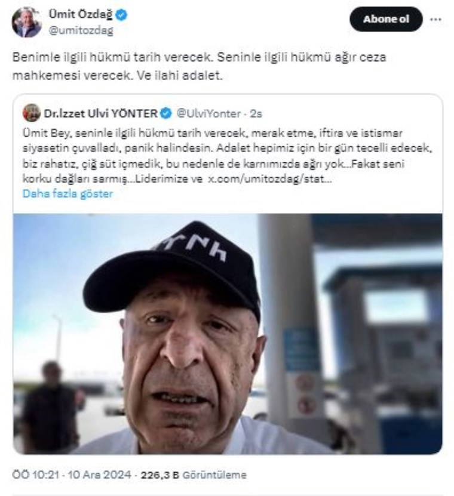Click the @umitozdag handle
This screenshot has width=454, height=496.
[81, 30]
